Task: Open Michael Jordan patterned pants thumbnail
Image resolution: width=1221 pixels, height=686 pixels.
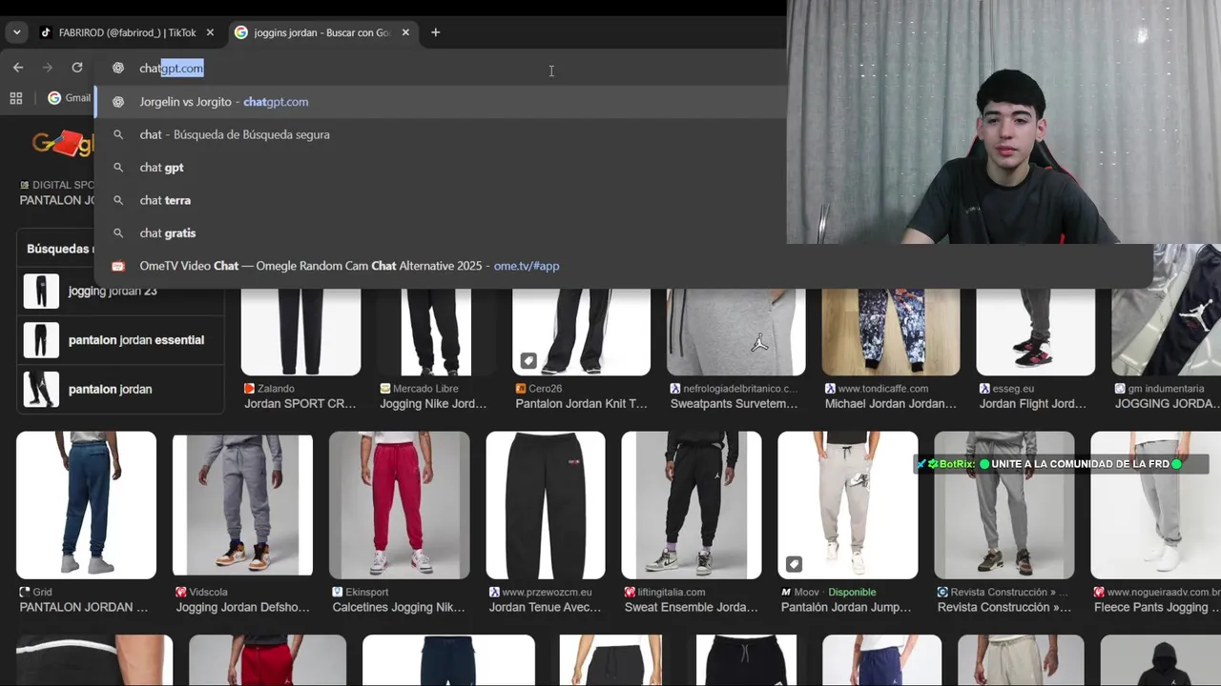Action: (891, 332)
